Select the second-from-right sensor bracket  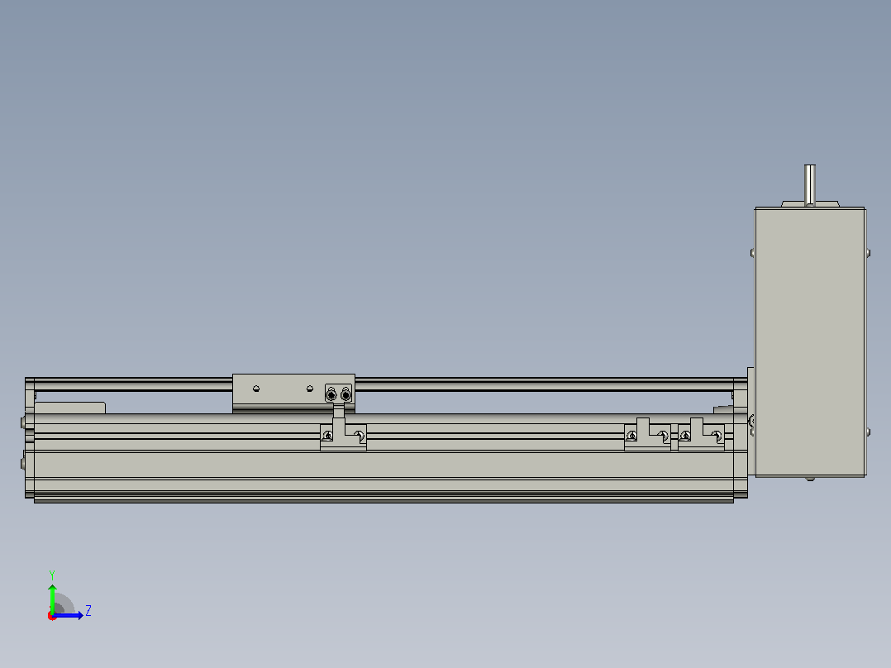click(647, 435)
